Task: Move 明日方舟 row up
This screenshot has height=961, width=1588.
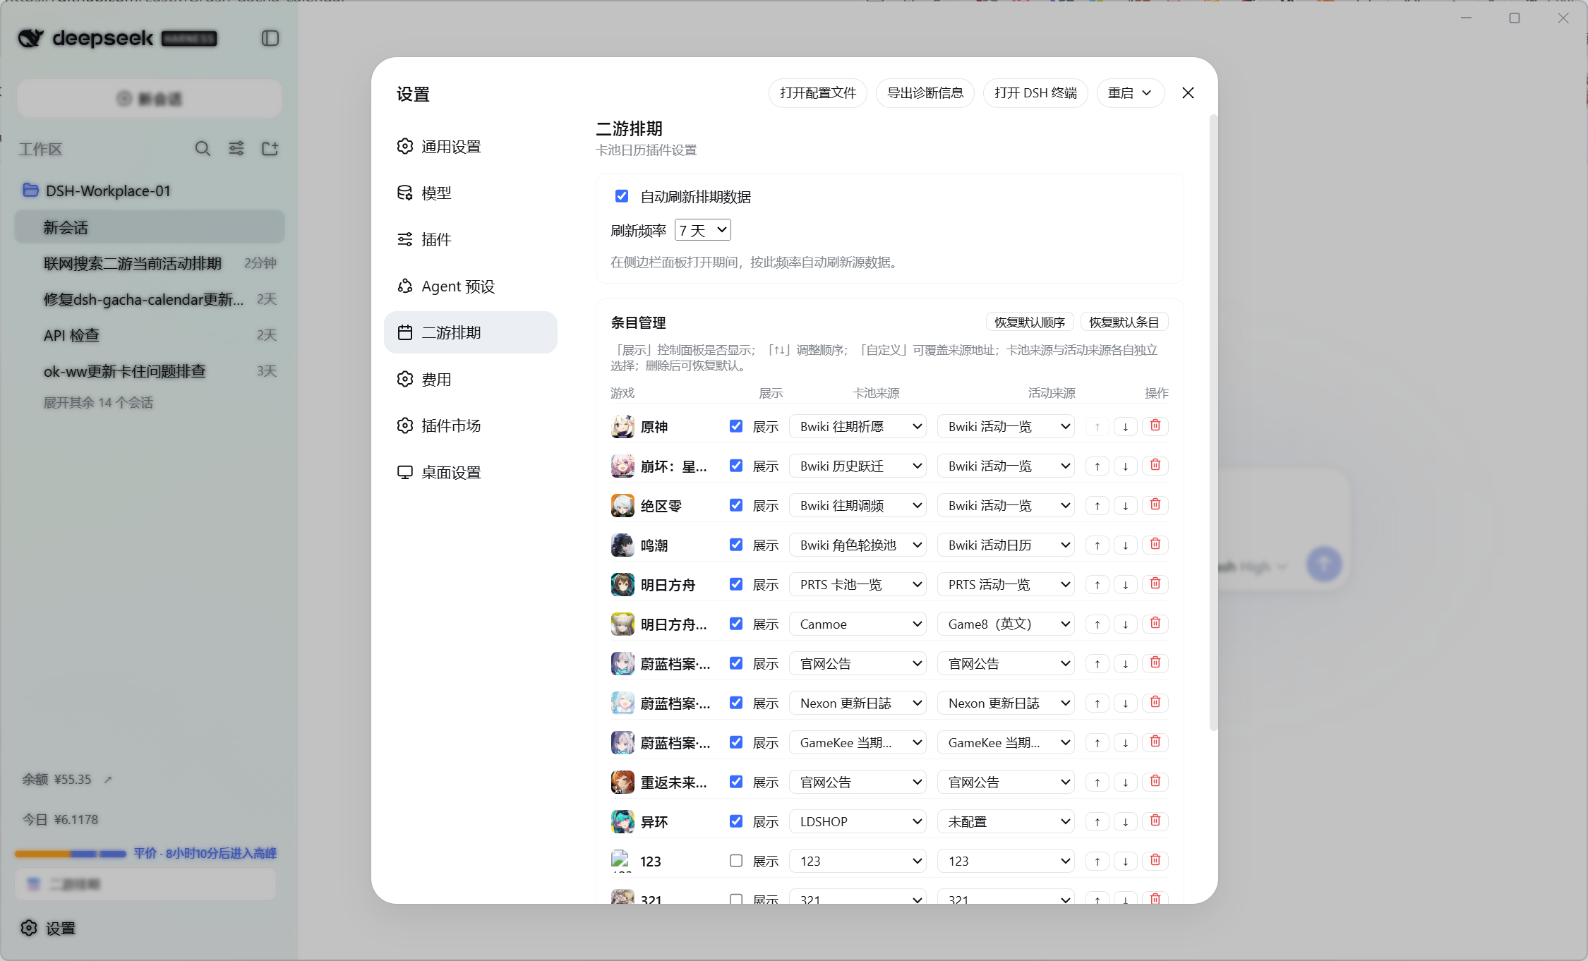Action: click(x=1097, y=584)
